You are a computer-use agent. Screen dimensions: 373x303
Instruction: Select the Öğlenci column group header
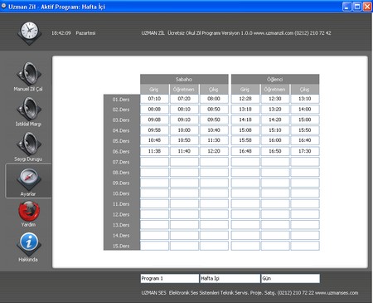275,79
